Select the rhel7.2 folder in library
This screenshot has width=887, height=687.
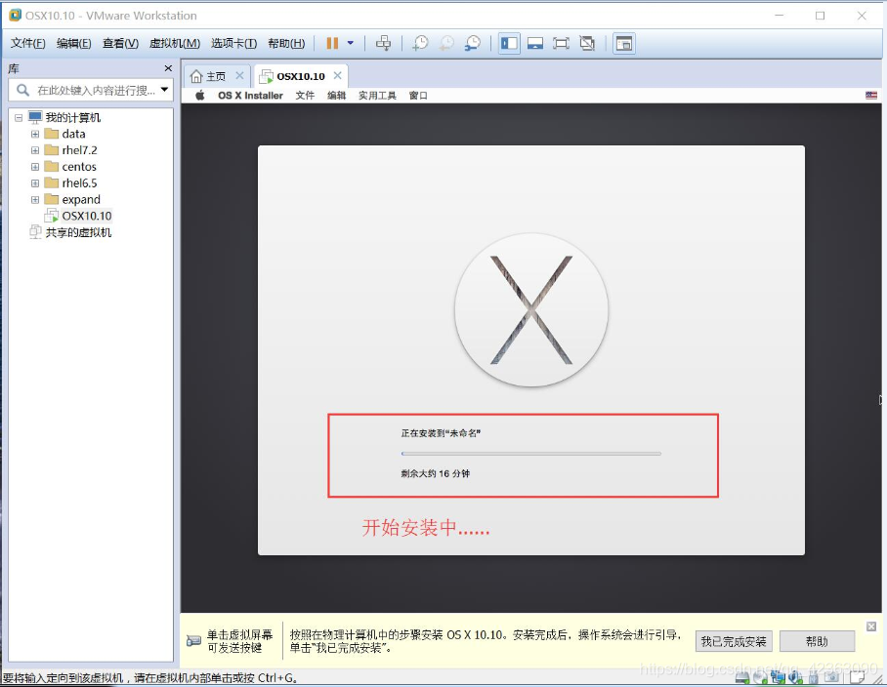click(x=70, y=150)
